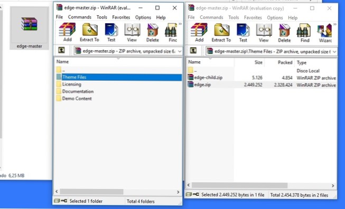This screenshot has width=345, height=209.
Task: Open address dropdown in left WinRAR window
Action: (180, 51)
